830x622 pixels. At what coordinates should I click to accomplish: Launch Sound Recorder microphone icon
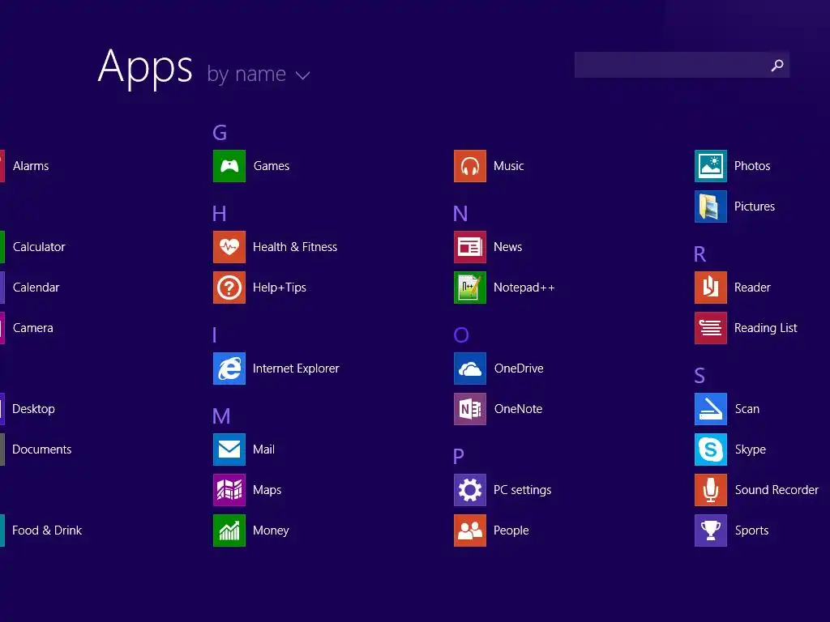coord(711,490)
